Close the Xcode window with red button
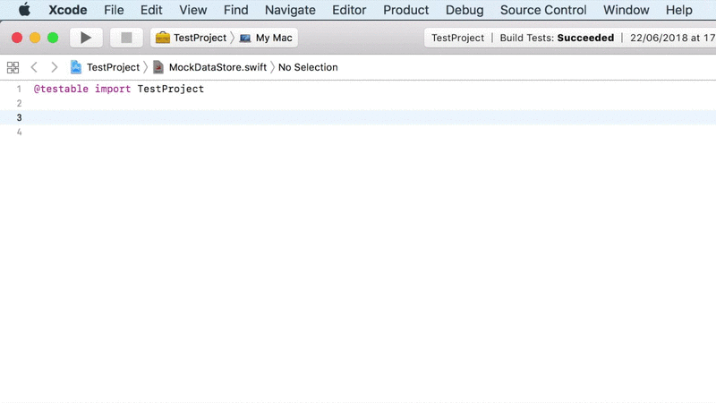 click(17, 38)
